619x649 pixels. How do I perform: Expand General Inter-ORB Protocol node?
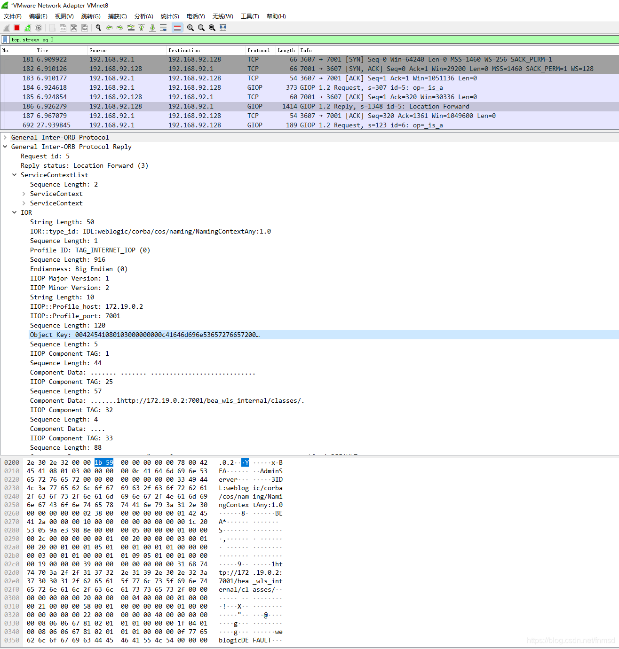point(5,137)
